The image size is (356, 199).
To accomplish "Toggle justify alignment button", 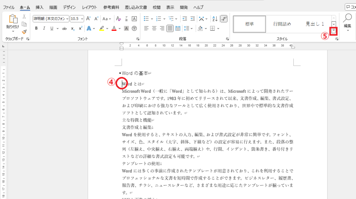I will 170,28.
